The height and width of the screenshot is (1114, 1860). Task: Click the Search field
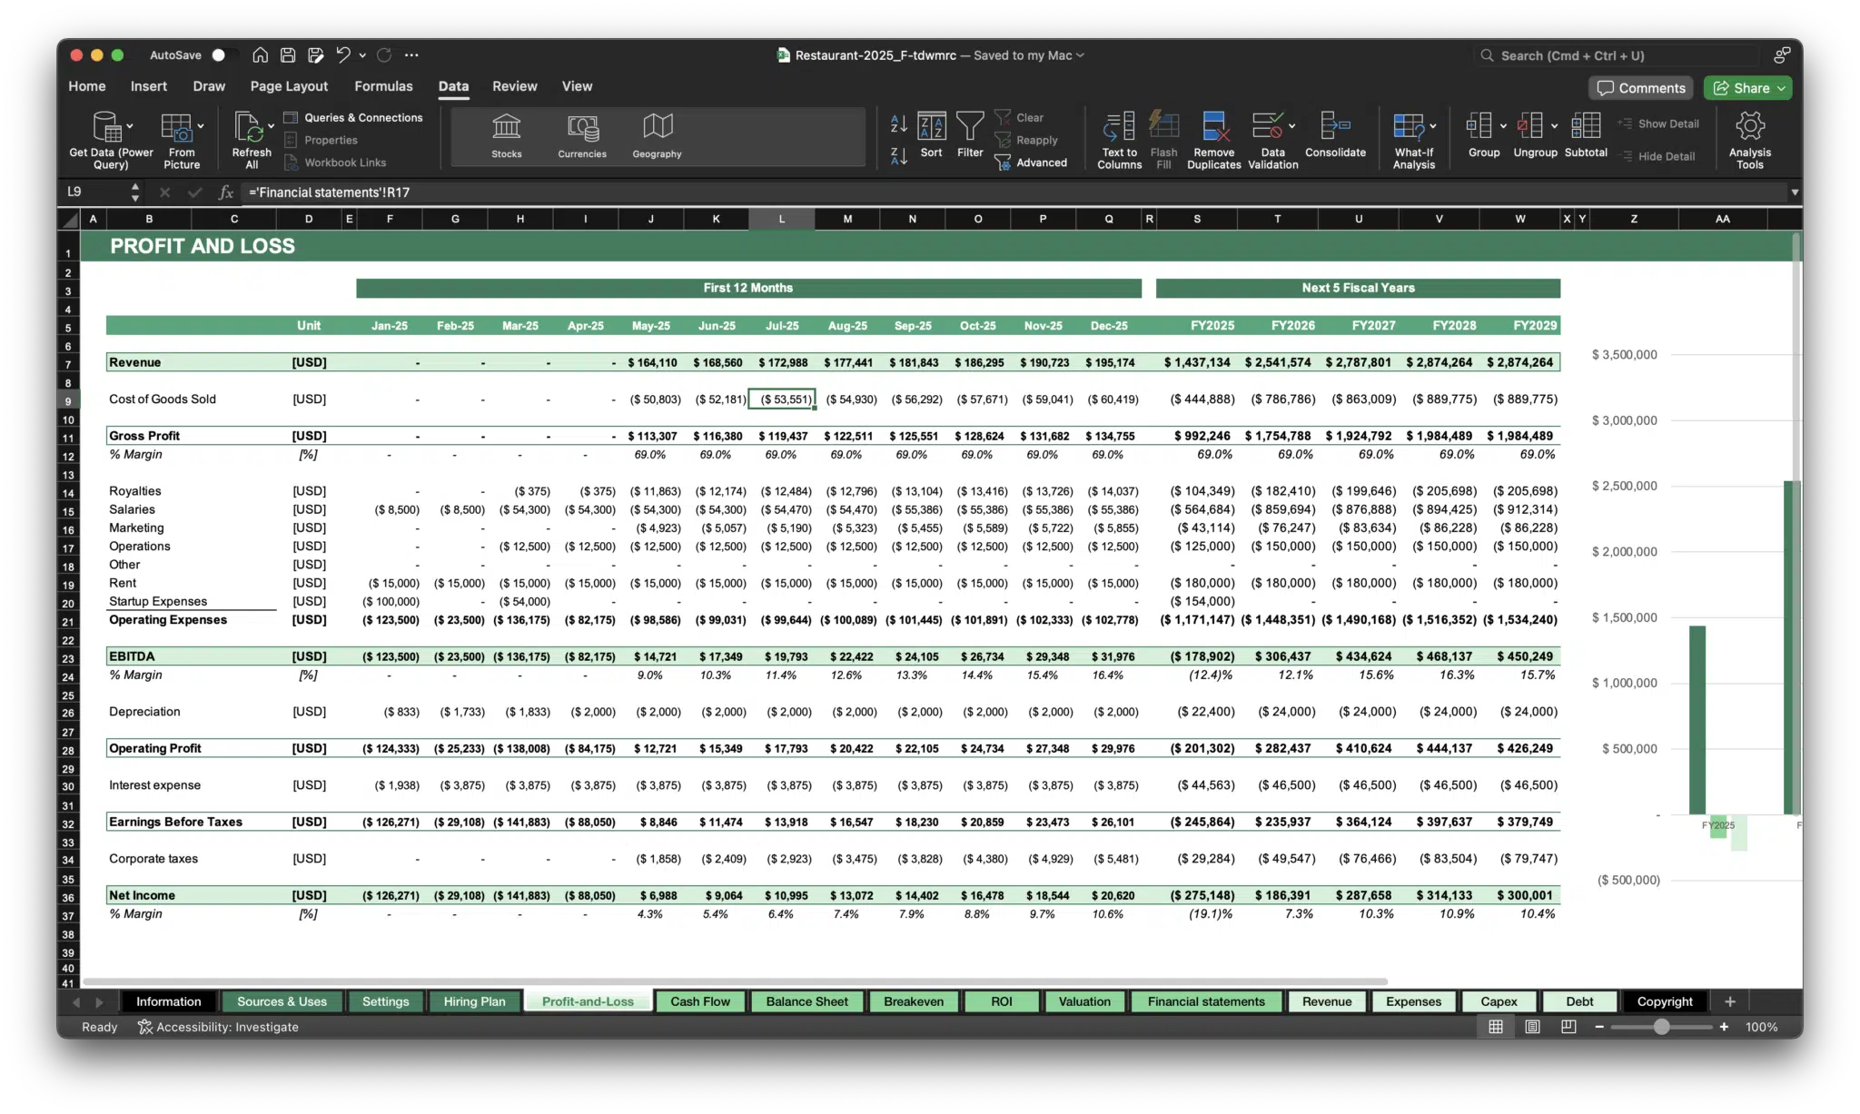click(1617, 55)
